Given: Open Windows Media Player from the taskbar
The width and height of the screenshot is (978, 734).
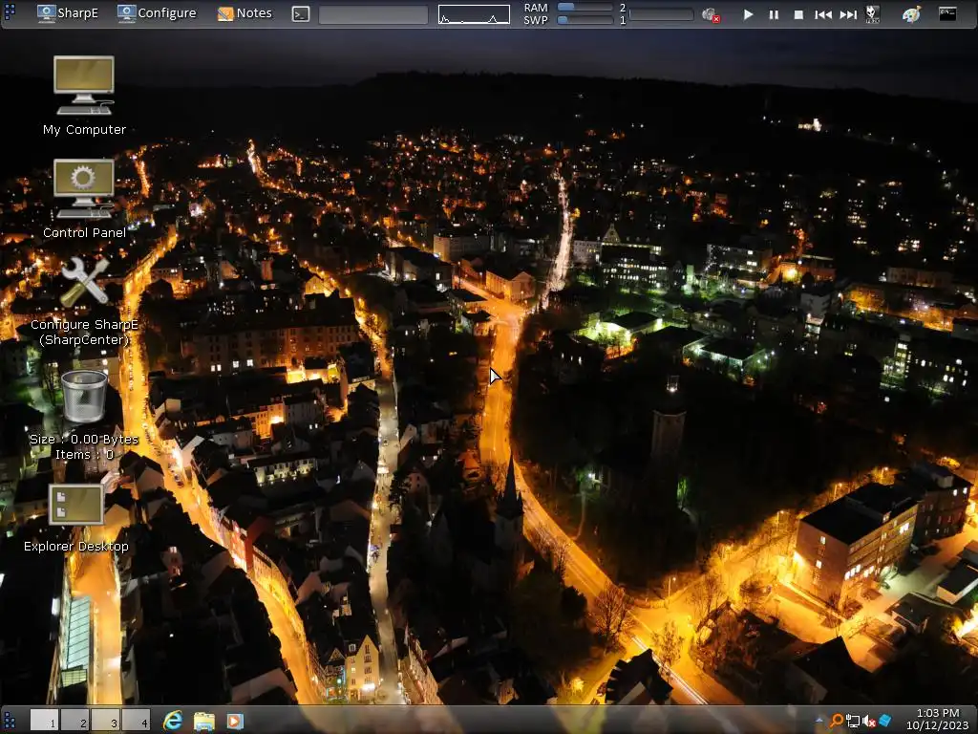Looking at the screenshot, I should (x=234, y=720).
